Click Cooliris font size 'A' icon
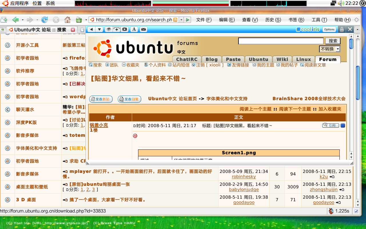Screen dimensions: 366x229 [134, 29]
